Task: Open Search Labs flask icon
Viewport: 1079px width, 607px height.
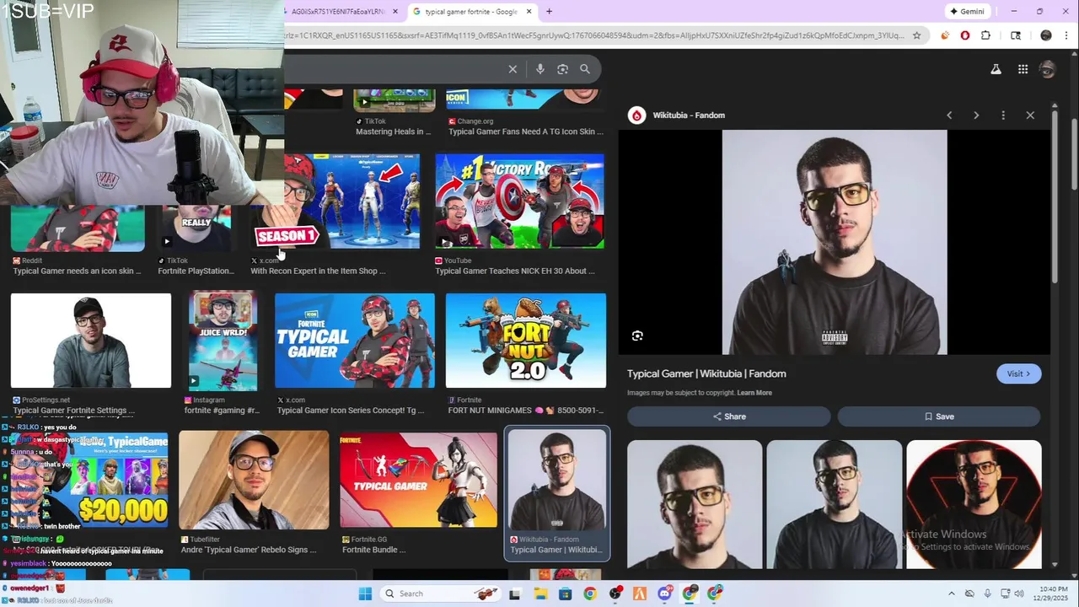Action: [x=996, y=69]
